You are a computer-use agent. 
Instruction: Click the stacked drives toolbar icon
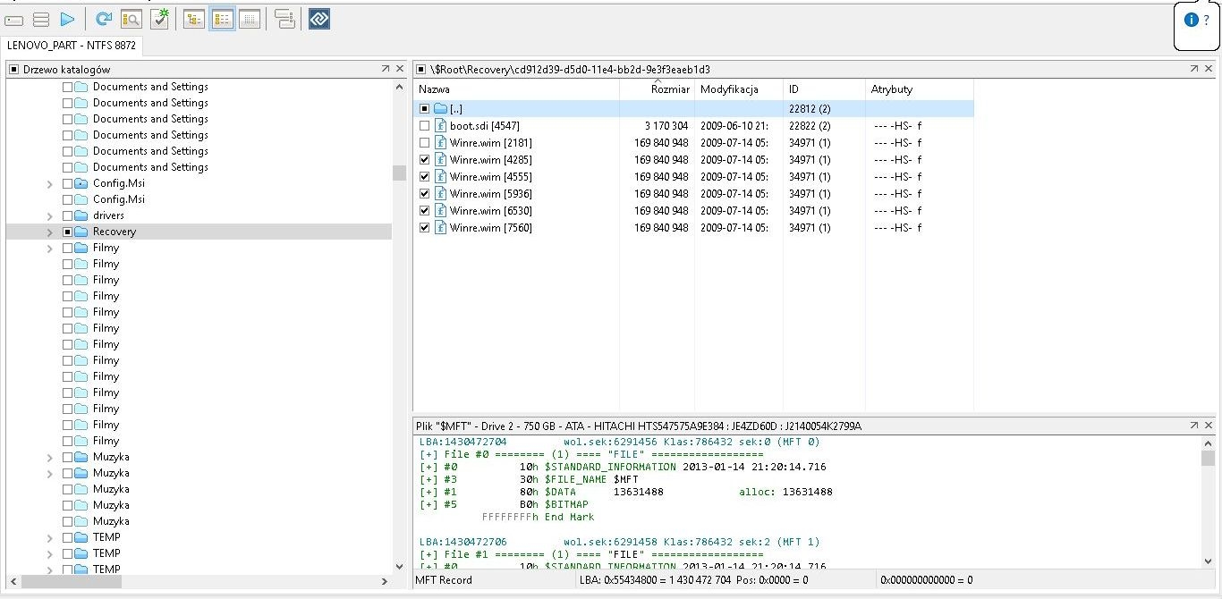click(40, 19)
